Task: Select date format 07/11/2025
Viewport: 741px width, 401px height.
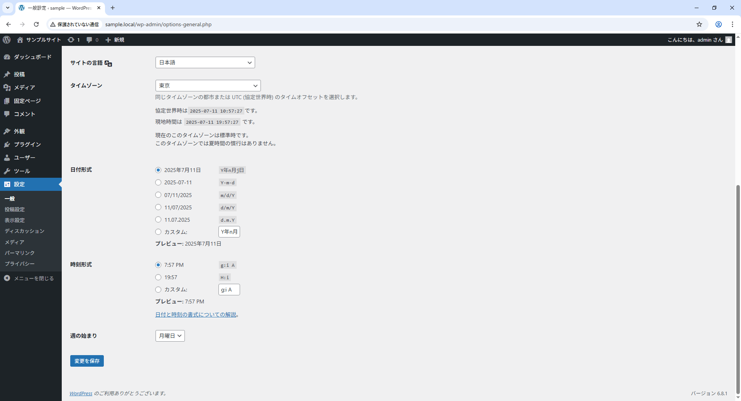Action: 158,195
